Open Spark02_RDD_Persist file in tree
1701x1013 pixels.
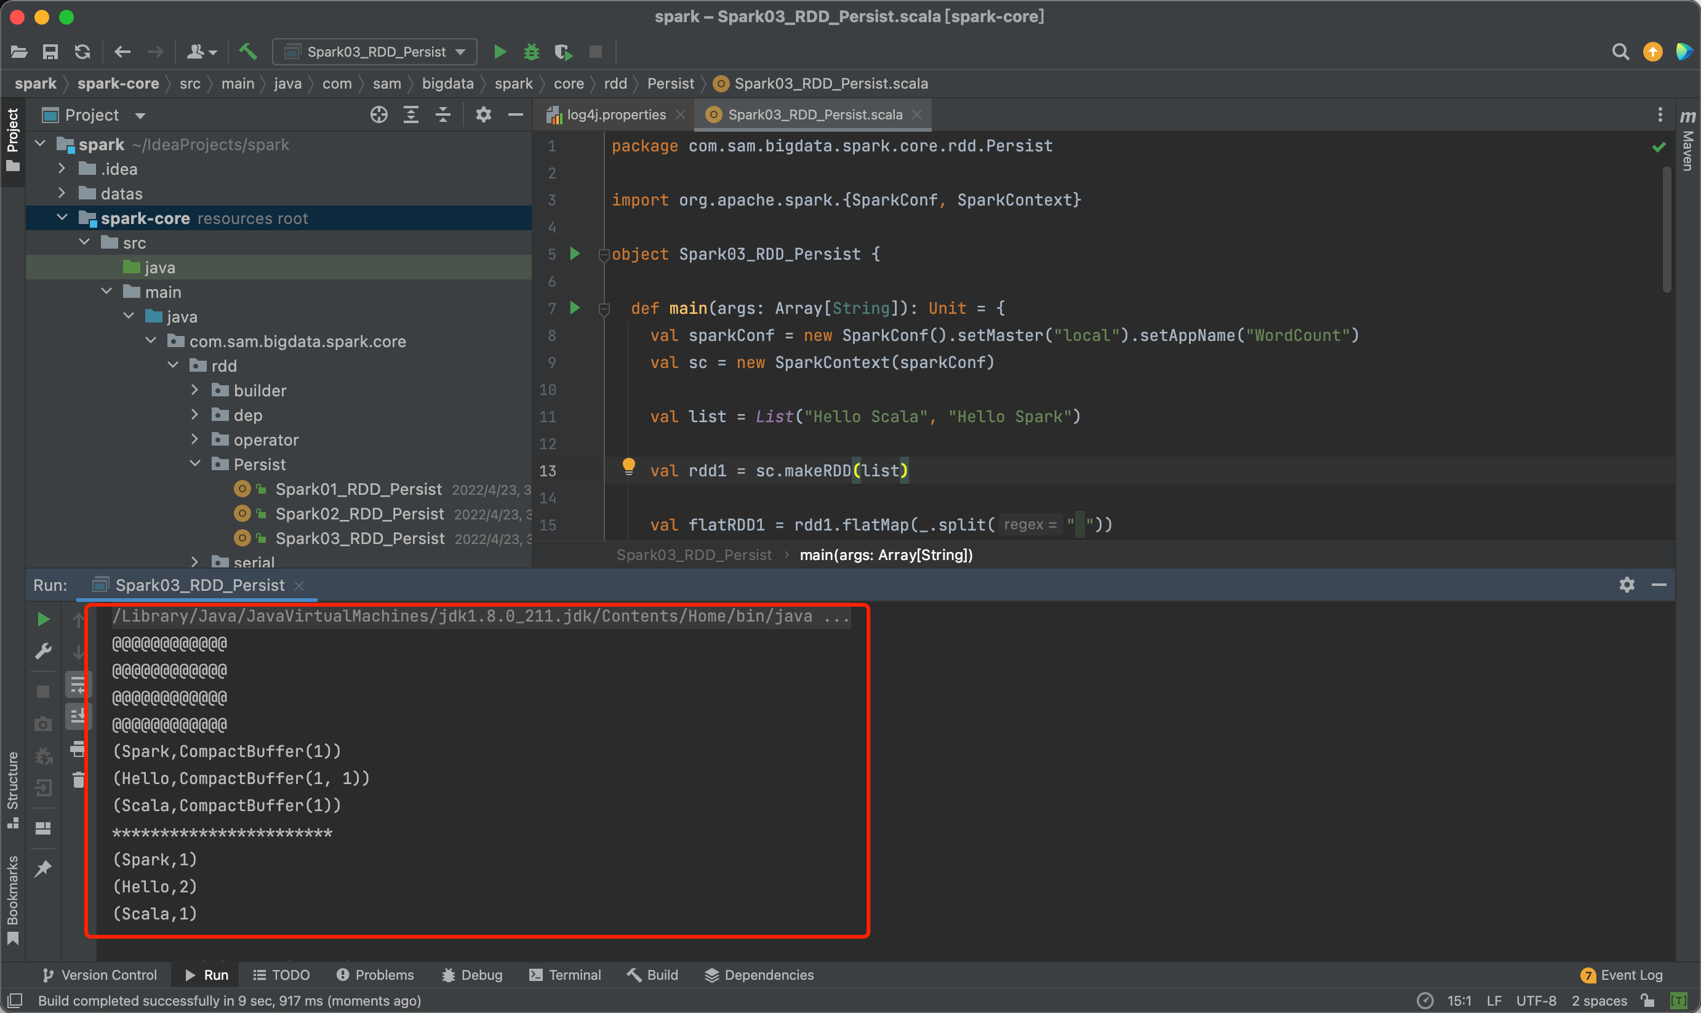(359, 513)
